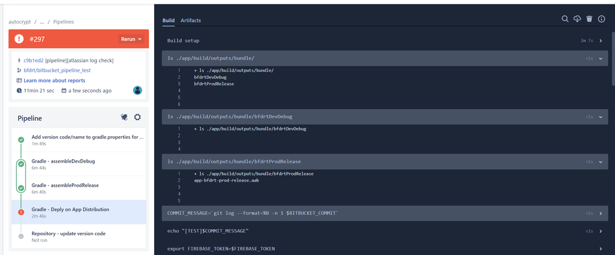Click the branch icon beside bfdrt/bitbucket_pipeline_test
The image size is (615, 255).
click(19, 71)
